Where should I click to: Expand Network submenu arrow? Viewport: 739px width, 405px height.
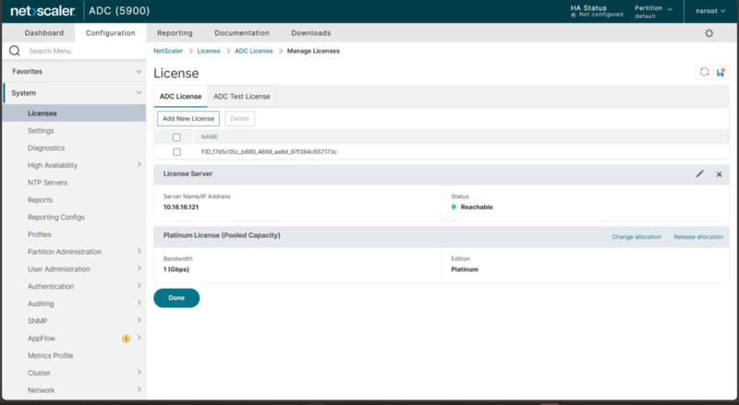coord(139,389)
